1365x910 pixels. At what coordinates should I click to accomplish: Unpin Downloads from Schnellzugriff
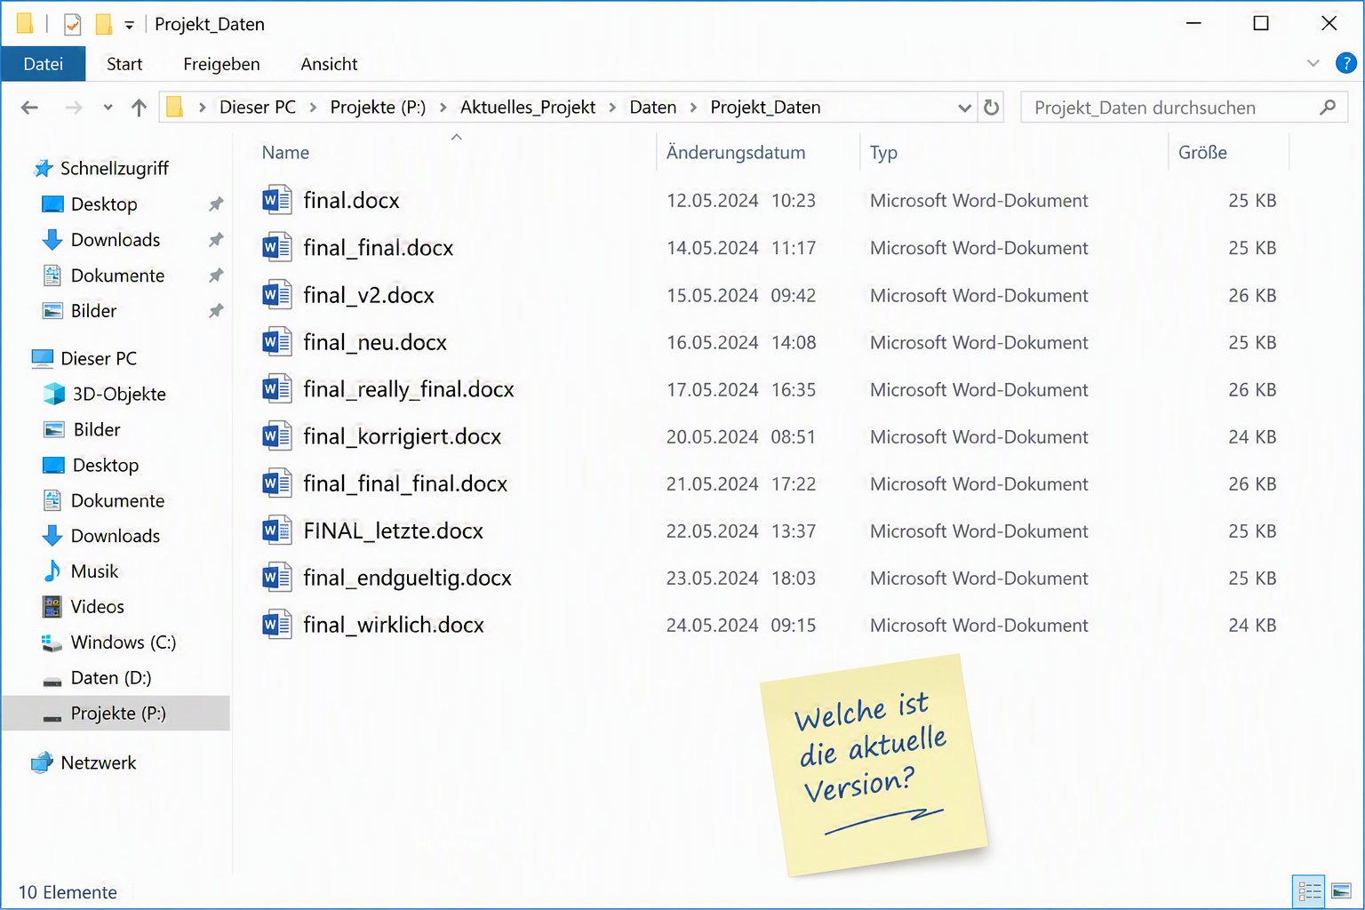click(215, 240)
